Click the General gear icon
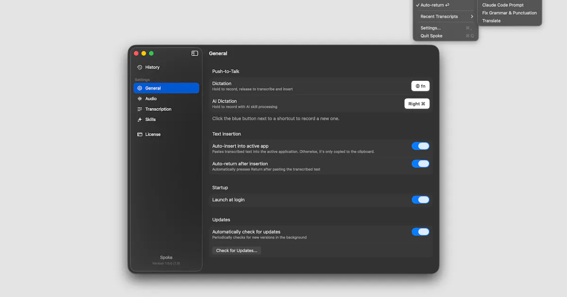Screen dimensions: 567x297 139,88
